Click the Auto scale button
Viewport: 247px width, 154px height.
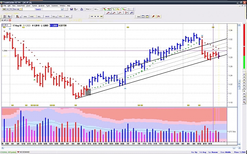pos(139,17)
